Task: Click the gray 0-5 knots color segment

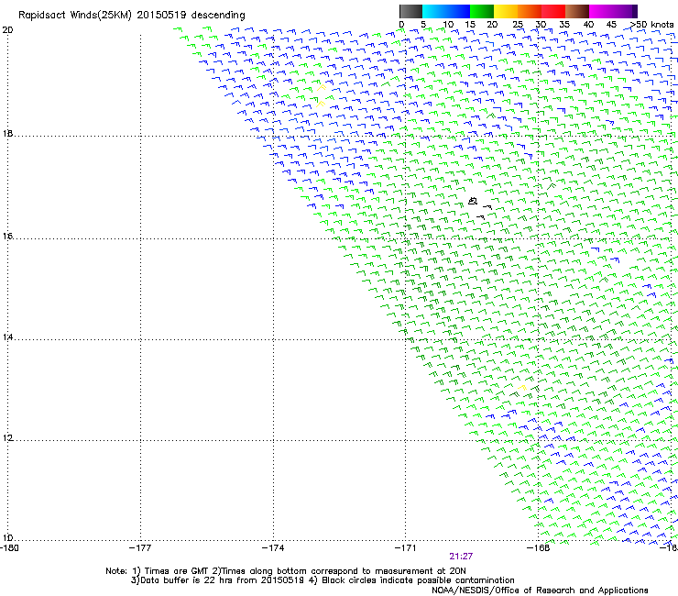Action: click(x=410, y=11)
